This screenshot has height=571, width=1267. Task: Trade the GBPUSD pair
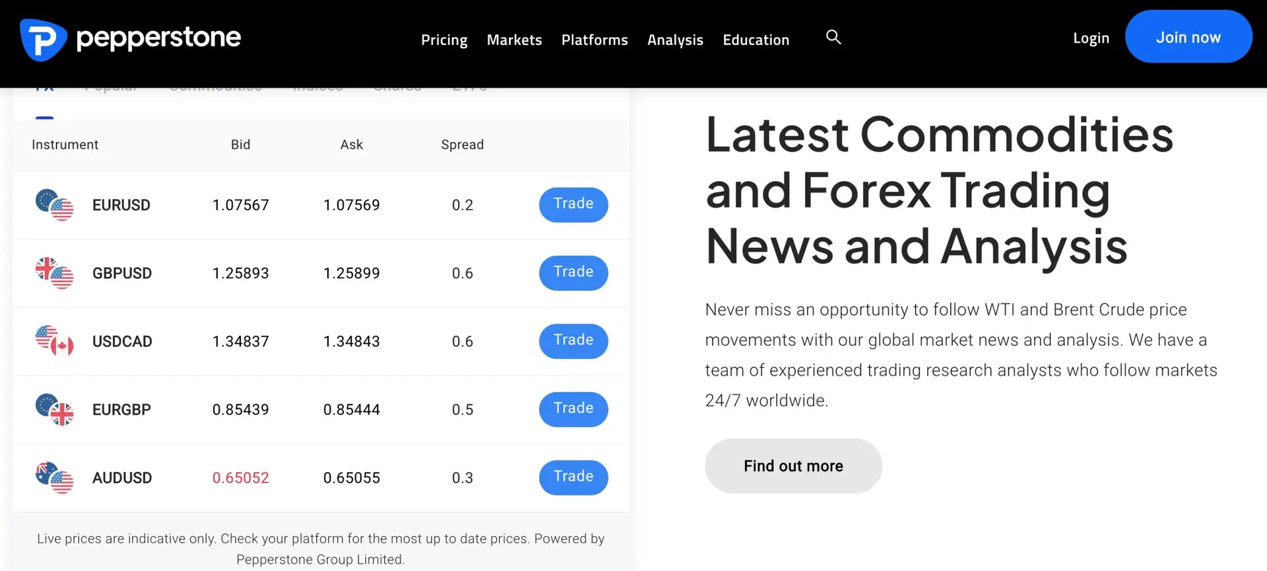pyautogui.click(x=573, y=273)
